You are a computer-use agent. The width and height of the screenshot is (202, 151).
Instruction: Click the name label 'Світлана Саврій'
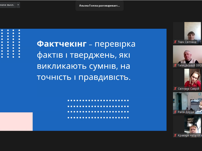click(189, 89)
